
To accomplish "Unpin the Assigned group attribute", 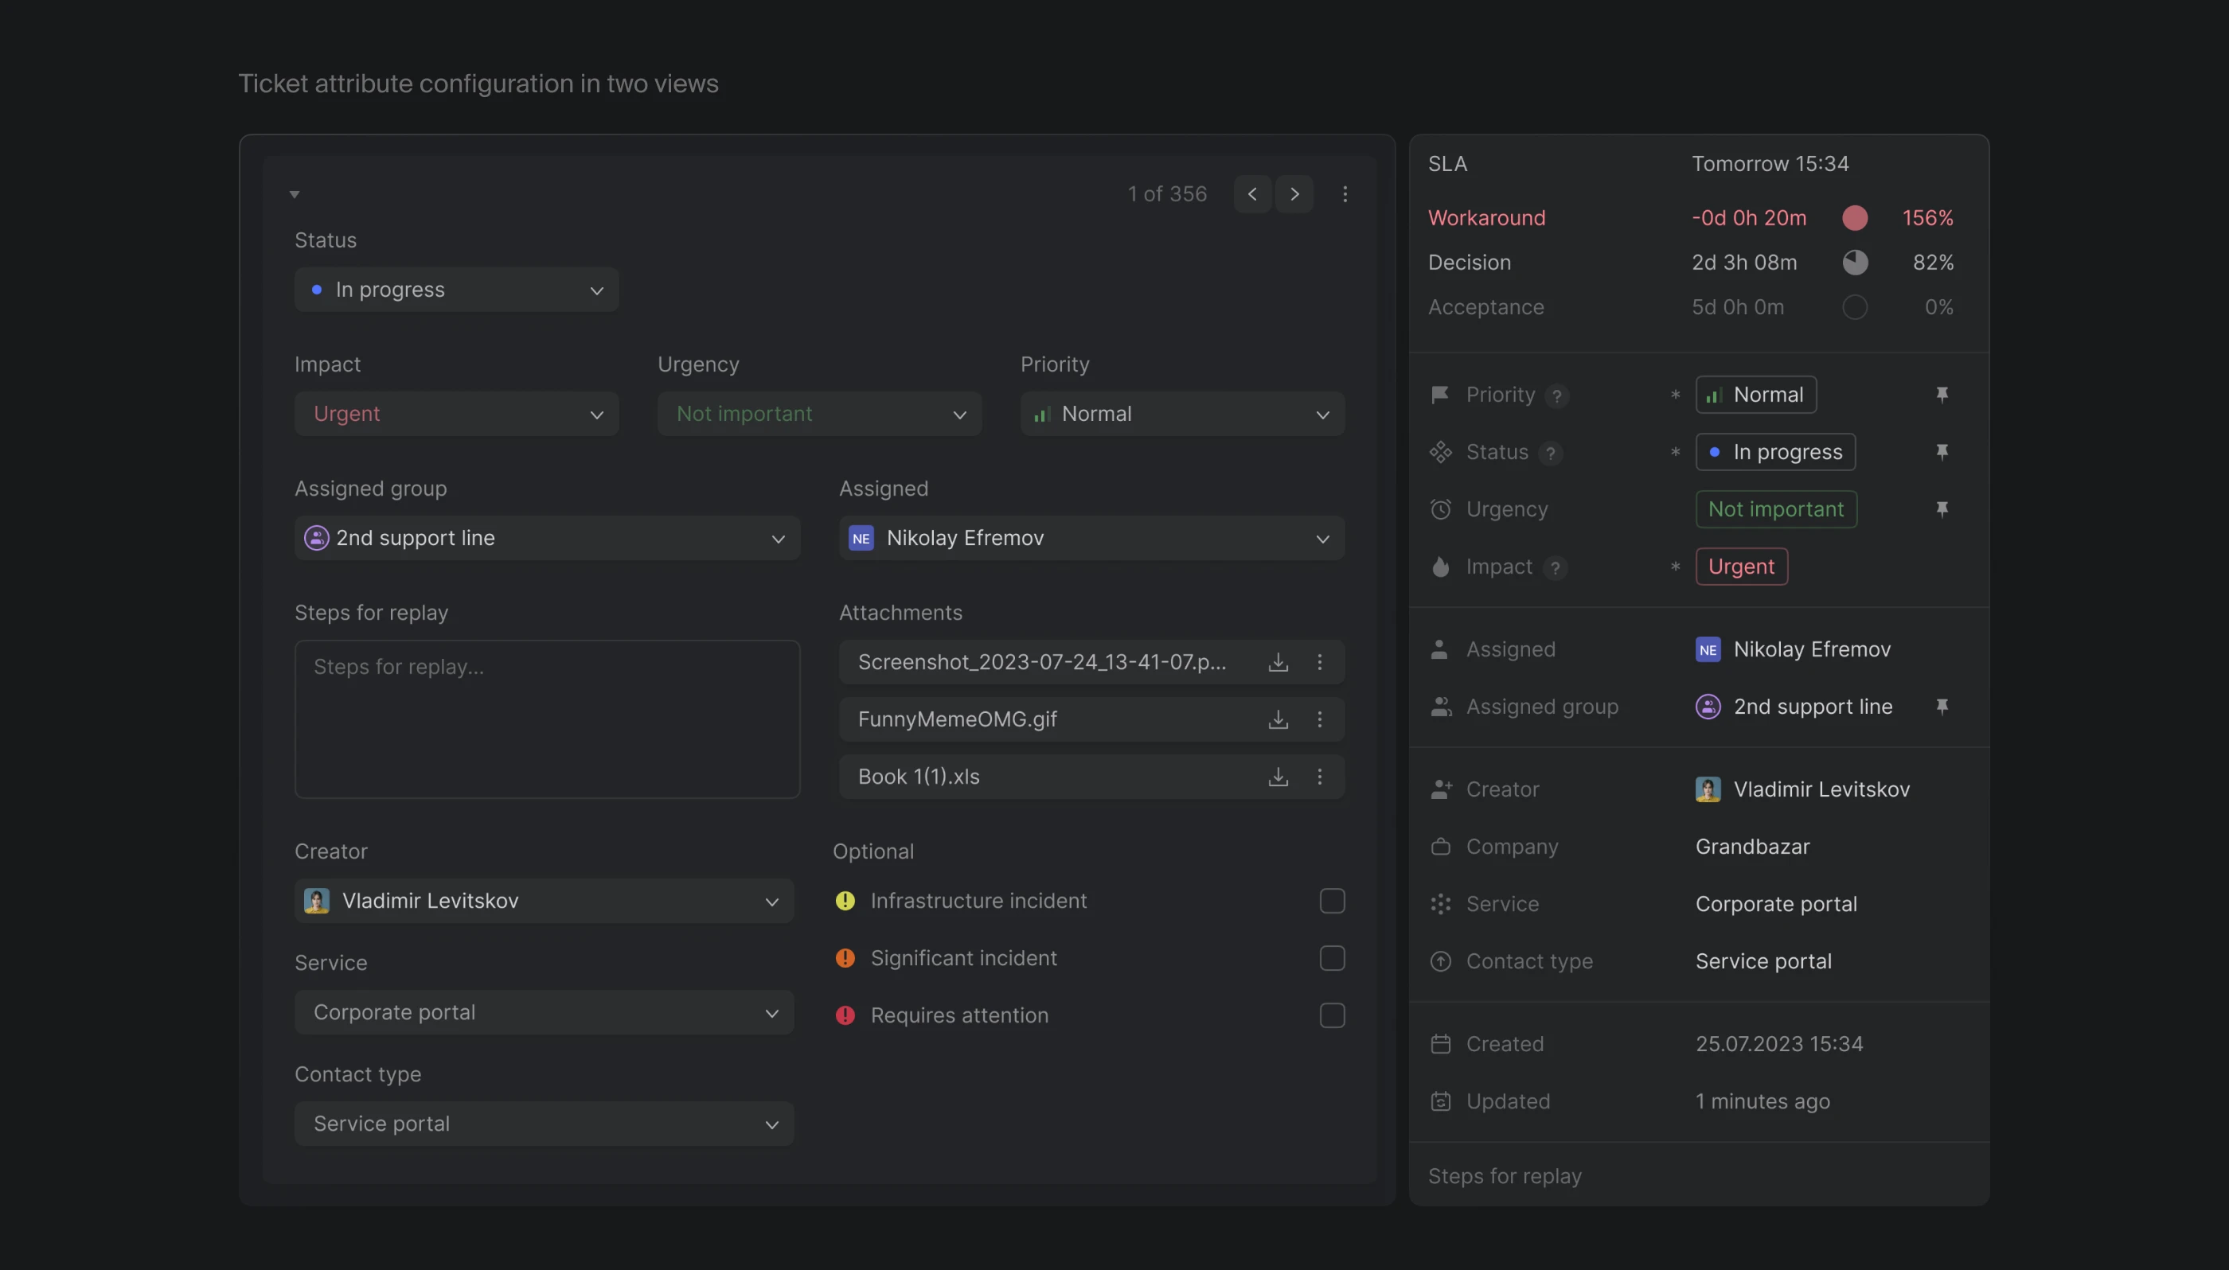I will click(x=1941, y=707).
